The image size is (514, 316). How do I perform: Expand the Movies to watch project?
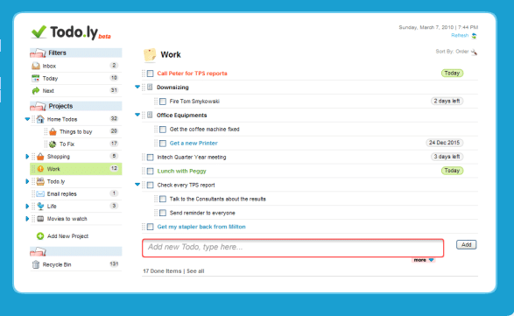27,219
